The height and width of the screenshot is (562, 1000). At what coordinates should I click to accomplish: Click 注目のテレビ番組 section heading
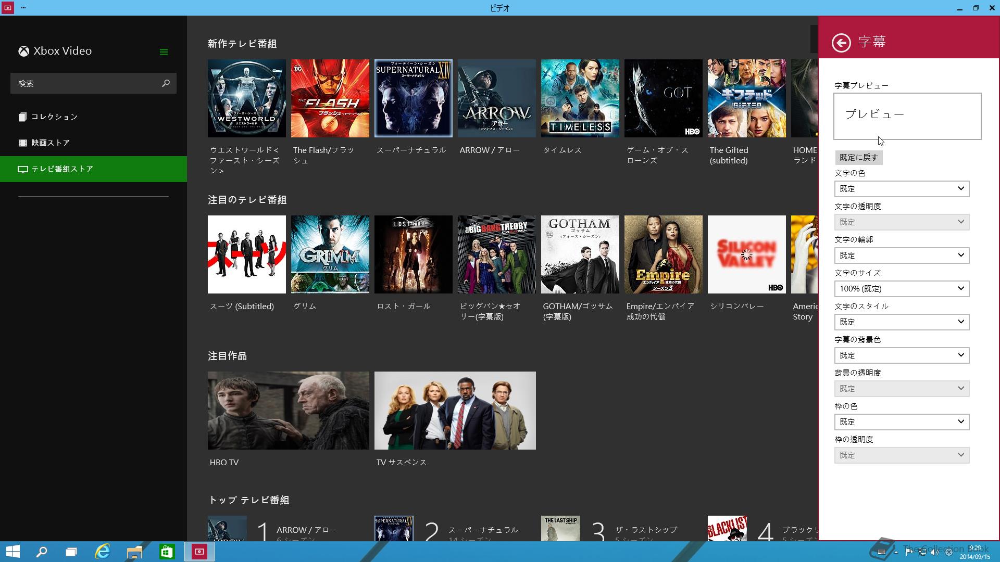click(x=247, y=200)
